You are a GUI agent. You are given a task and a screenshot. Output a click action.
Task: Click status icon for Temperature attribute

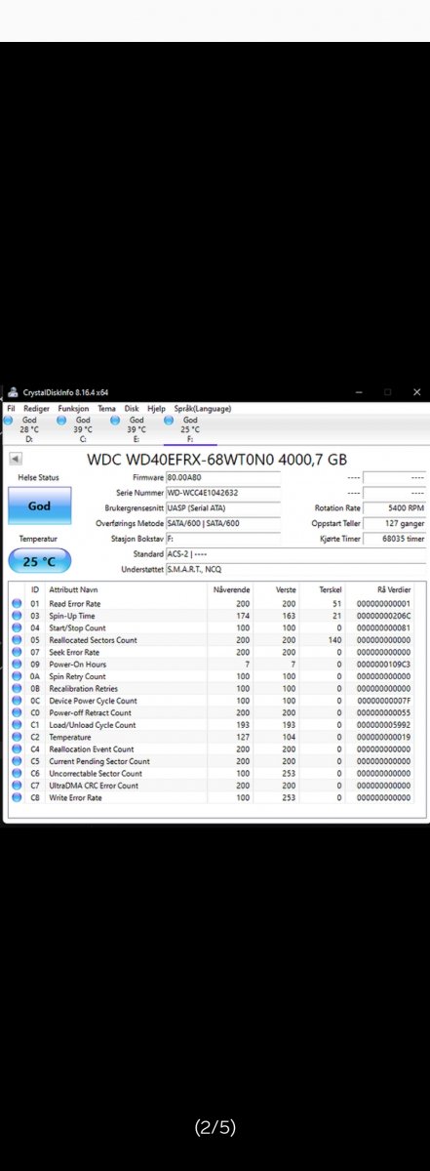(x=17, y=737)
